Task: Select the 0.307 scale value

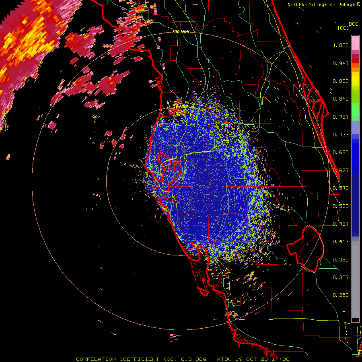Action: [x=341, y=278]
